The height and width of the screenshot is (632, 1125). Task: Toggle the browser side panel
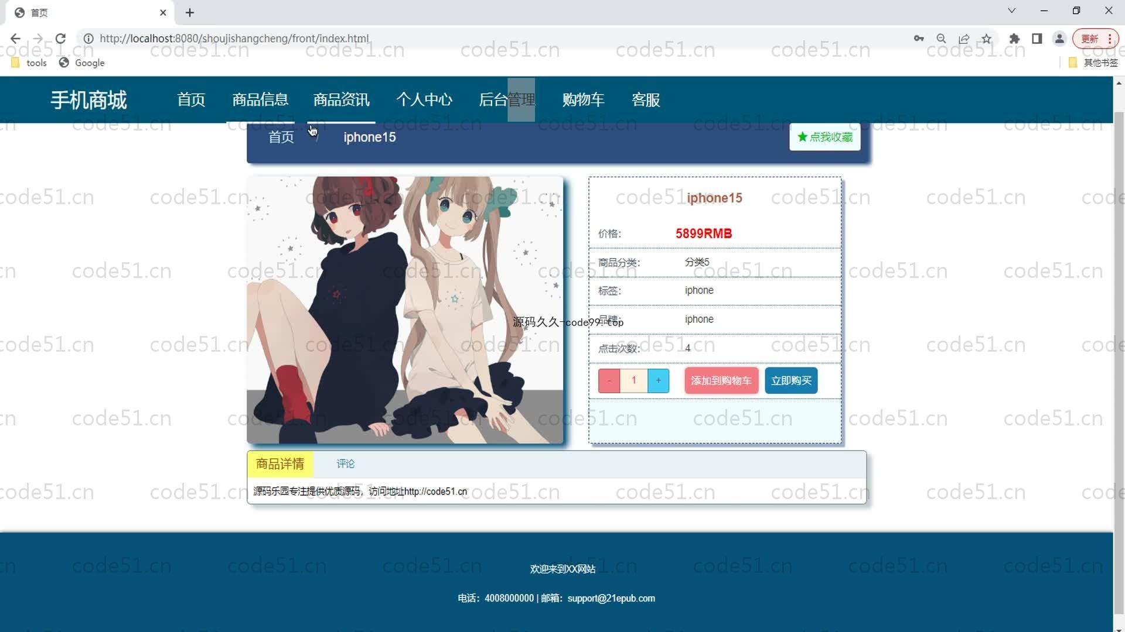pos(1037,39)
